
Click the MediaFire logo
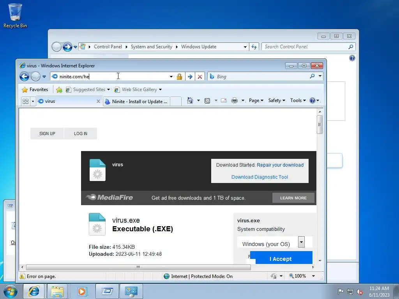(x=109, y=197)
